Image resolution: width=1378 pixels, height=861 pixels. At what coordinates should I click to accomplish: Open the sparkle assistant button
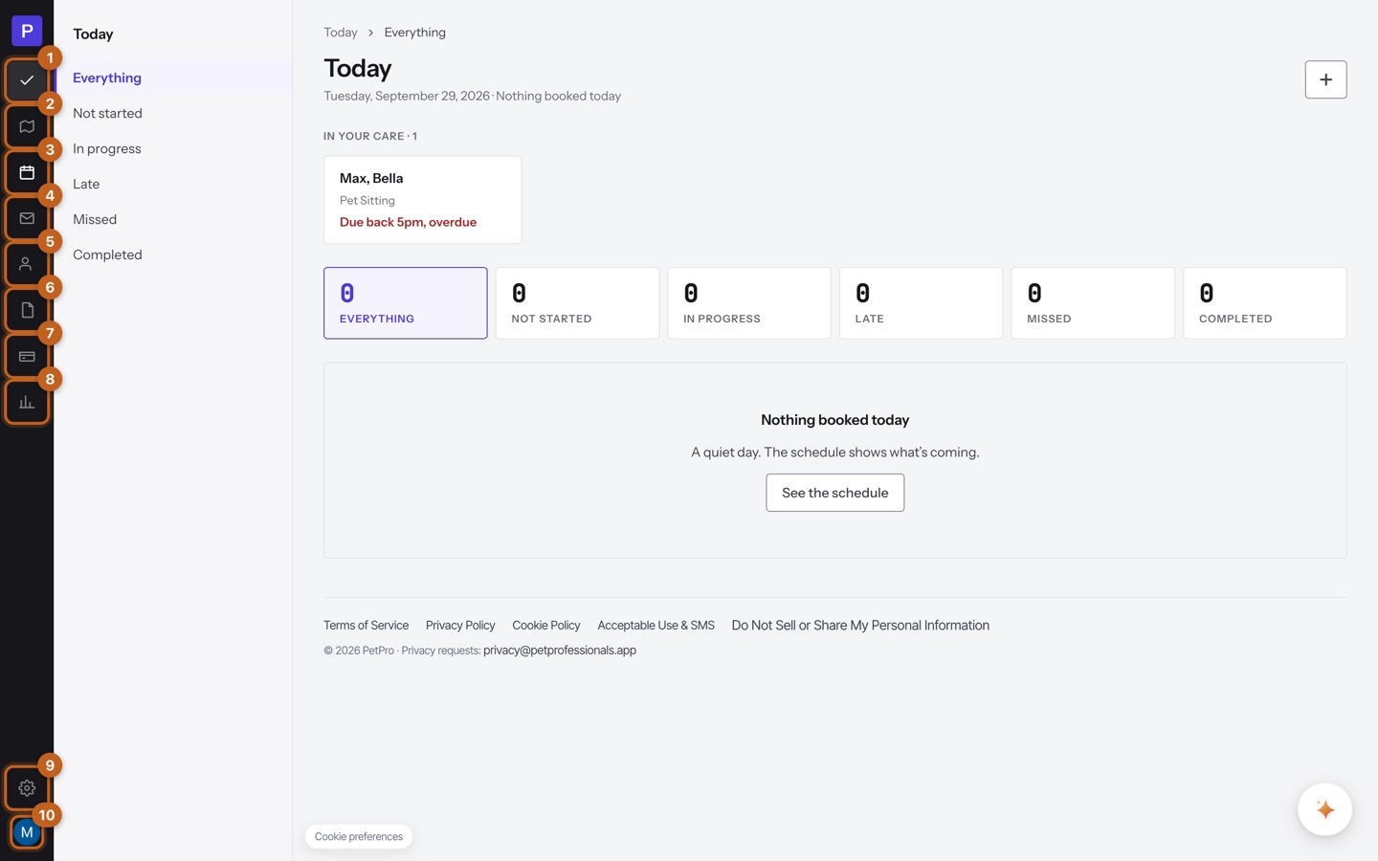click(1325, 809)
